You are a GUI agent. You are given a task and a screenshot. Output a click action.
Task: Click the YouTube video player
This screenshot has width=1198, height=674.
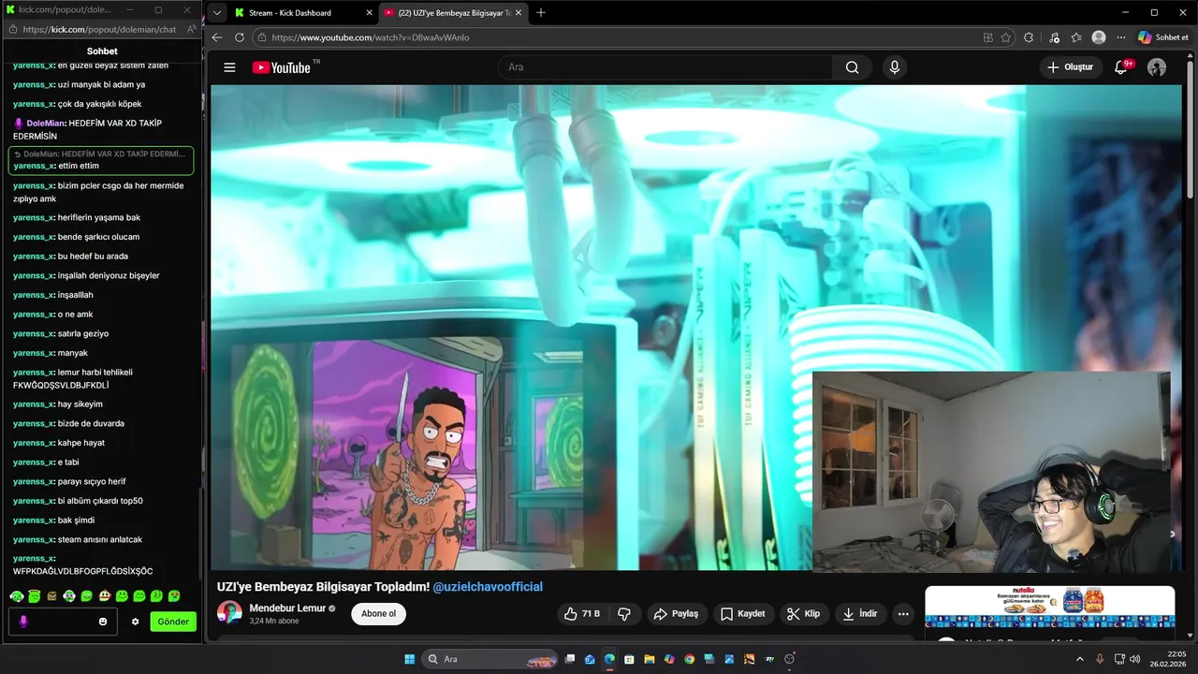click(696, 328)
